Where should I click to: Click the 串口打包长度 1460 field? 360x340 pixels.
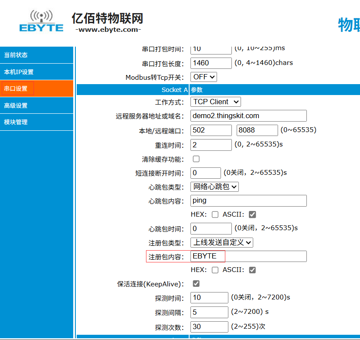(211, 63)
